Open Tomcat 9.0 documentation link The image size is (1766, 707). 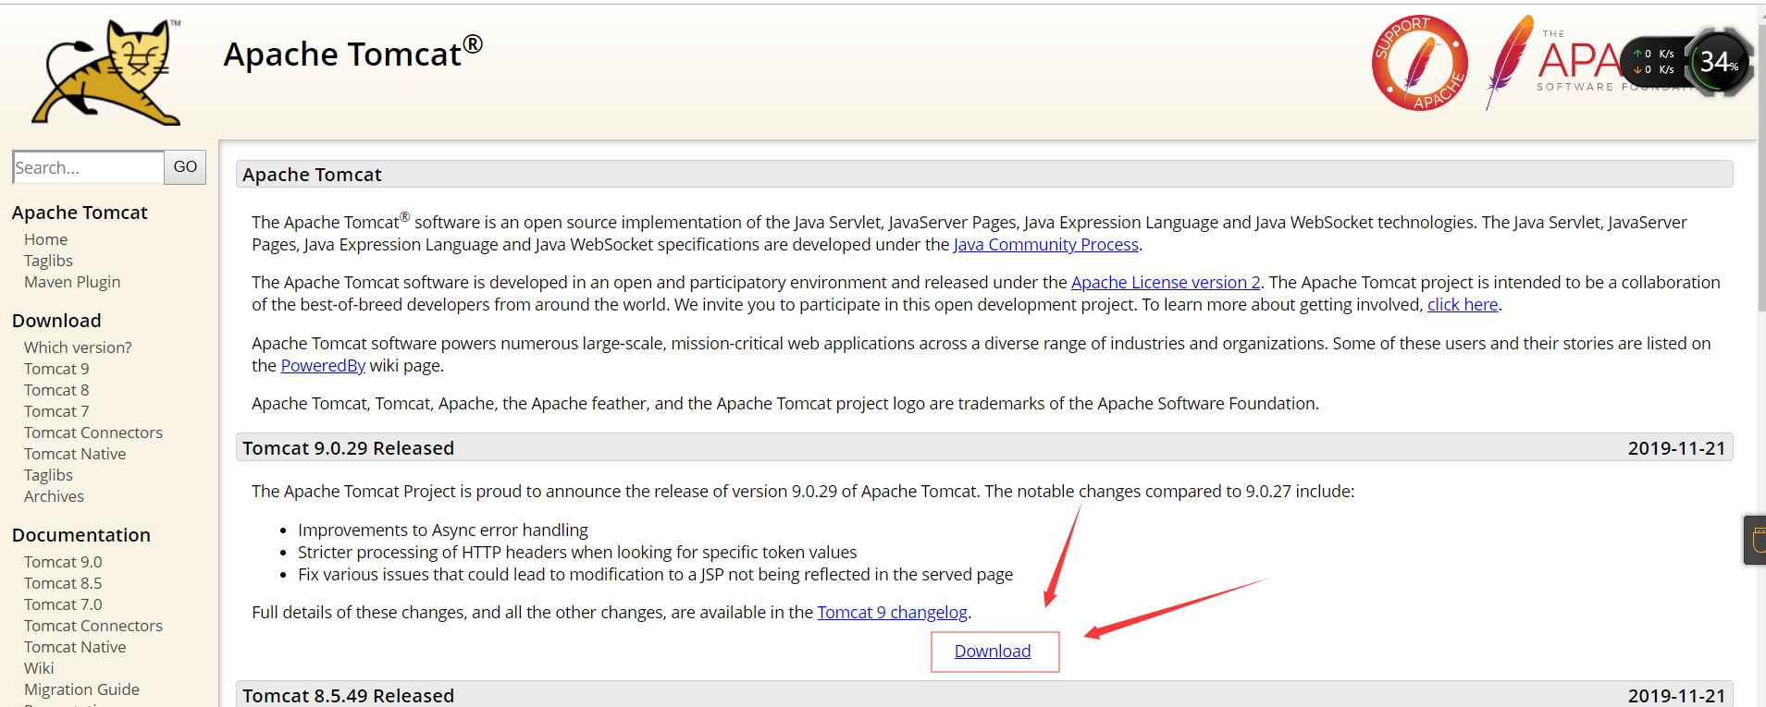(63, 562)
